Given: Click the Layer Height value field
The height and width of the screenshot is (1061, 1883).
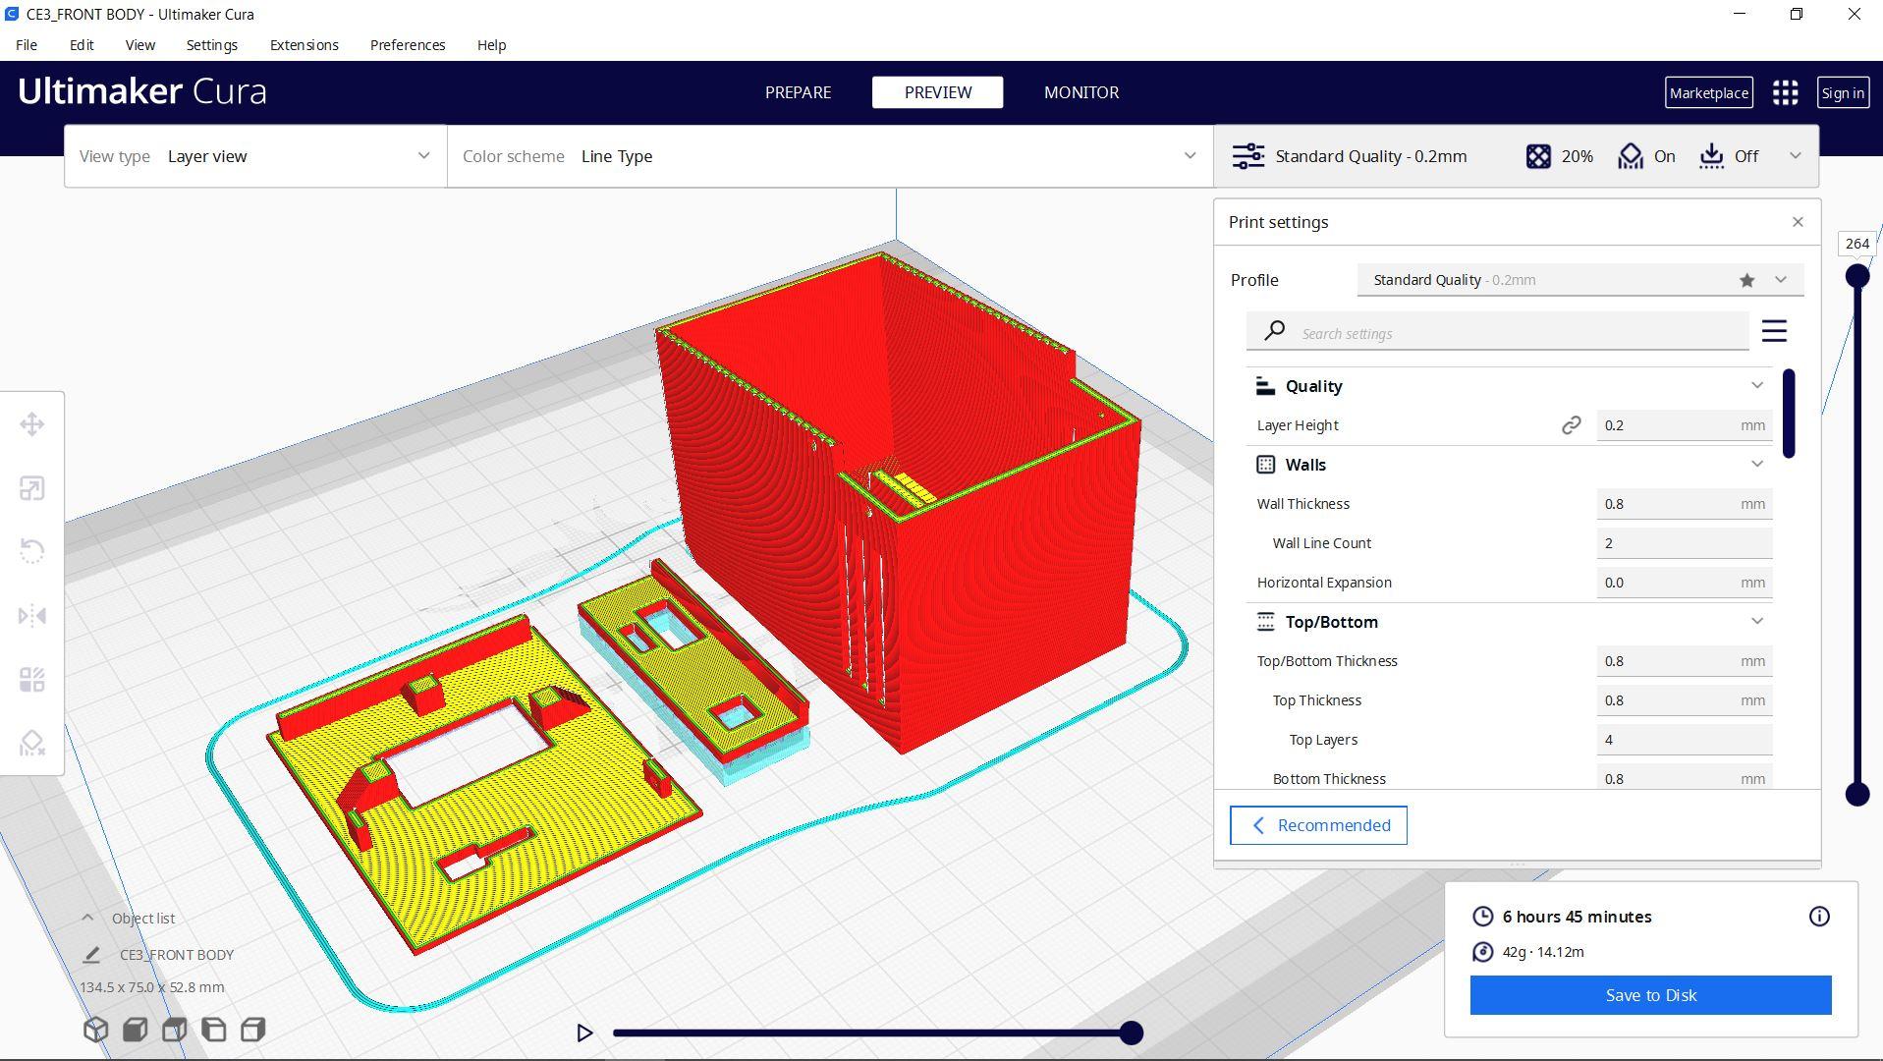Looking at the screenshot, I should (1684, 425).
